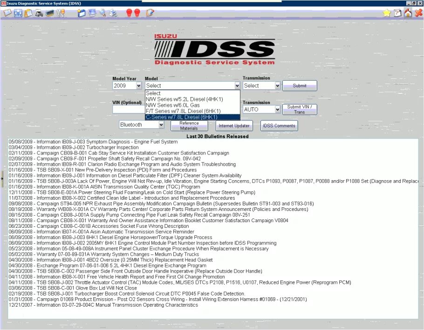424x330 pixels.
Task: Open IB09-J-001 Diesel Particulate Filter Cleaner bulletin
Action: tap(125, 176)
